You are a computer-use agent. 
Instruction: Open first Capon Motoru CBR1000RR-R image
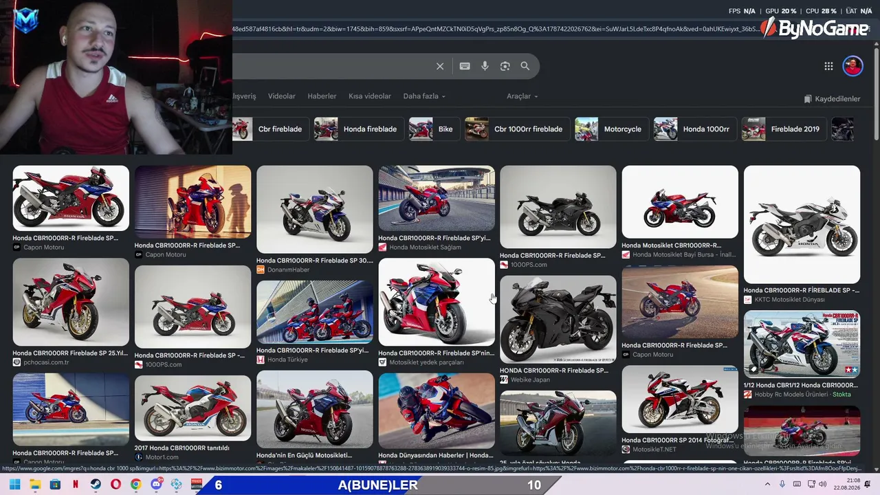coord(71,197)
